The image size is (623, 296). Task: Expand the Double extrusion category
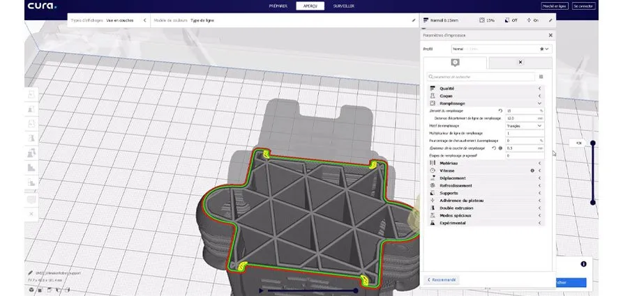tap(486, 208)
